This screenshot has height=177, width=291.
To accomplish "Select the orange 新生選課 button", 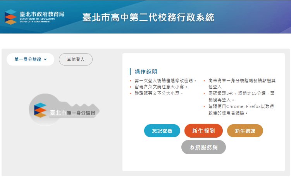I will [x=245, y=131].
